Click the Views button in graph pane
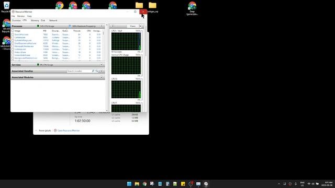Viewport: 335px width, 188px height. tap(132, 26)
